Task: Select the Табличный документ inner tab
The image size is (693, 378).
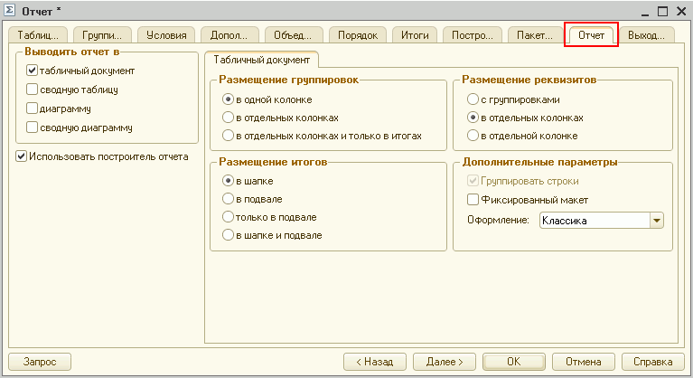Action: (x=261, y=60)
